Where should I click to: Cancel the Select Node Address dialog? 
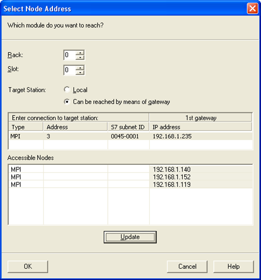coord(187,266)
